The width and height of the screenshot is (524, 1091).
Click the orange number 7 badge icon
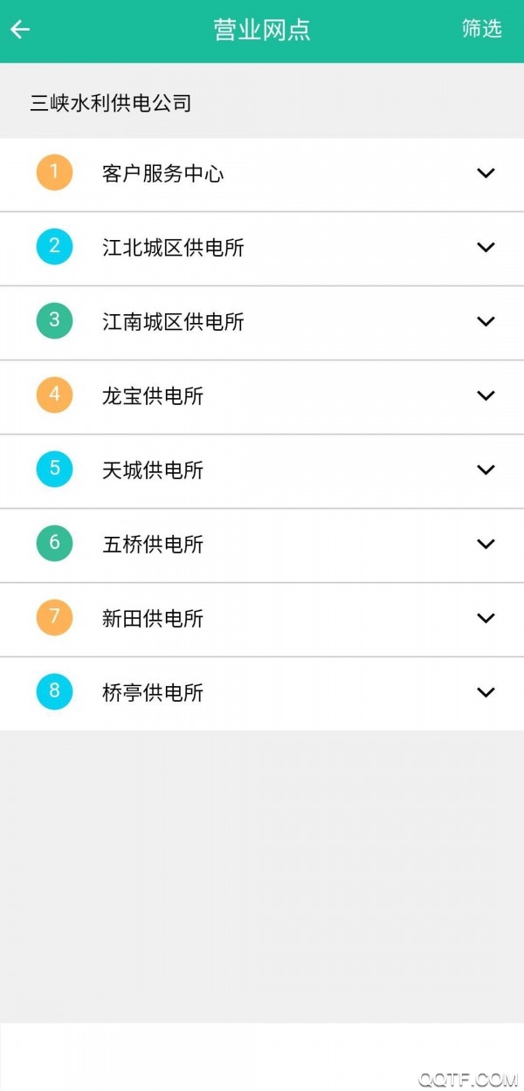click(53, 618)
